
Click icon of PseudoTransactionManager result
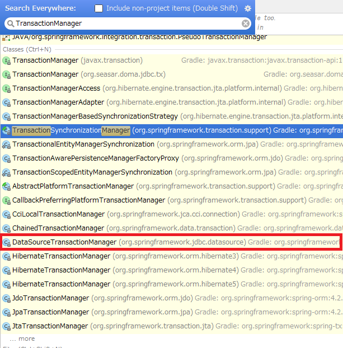(6, 37)
